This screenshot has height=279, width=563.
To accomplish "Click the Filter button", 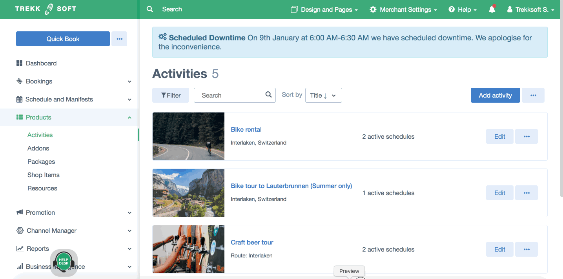I will [171, 95].
